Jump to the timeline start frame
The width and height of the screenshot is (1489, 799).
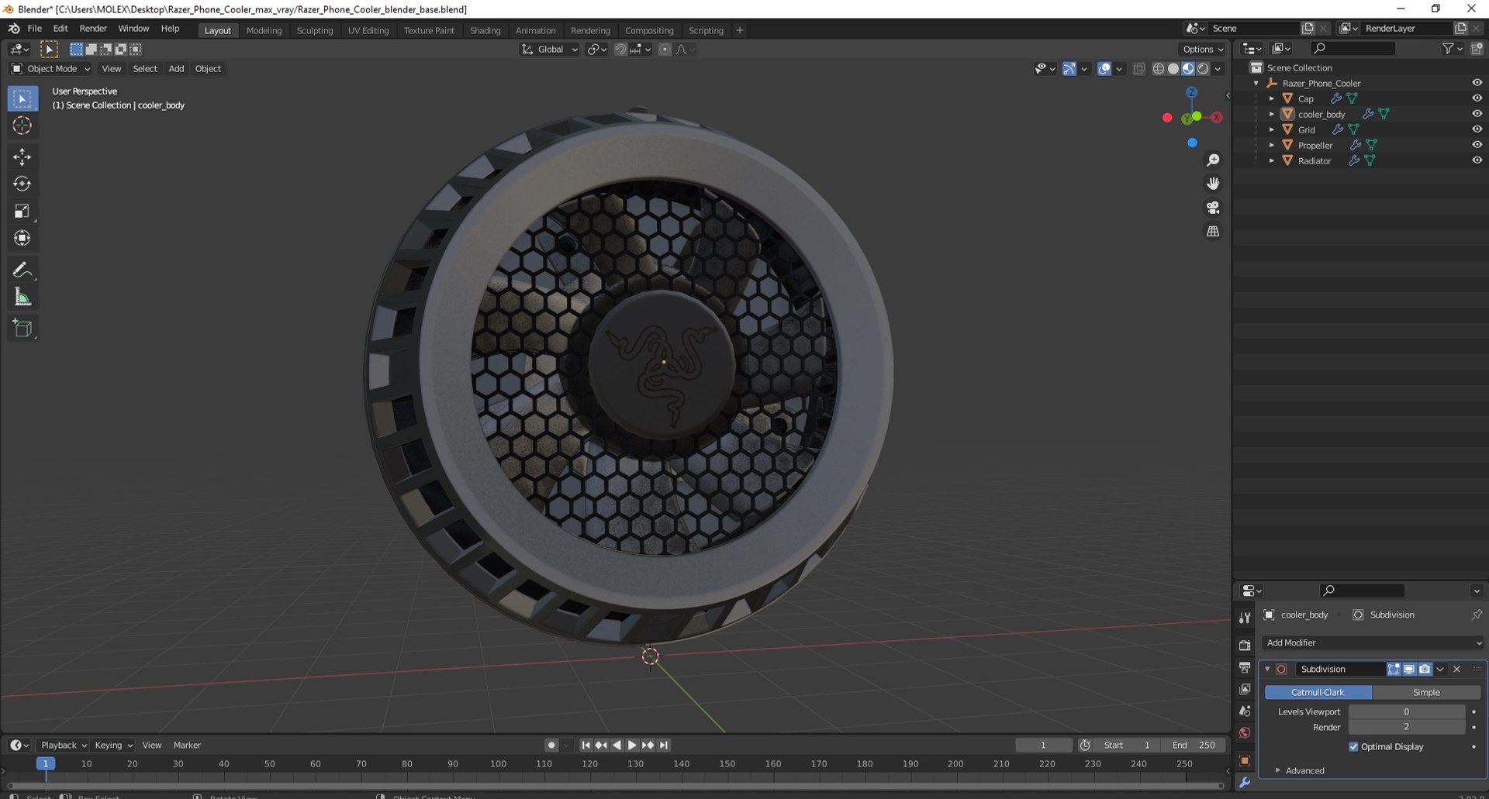pos(586,746)
